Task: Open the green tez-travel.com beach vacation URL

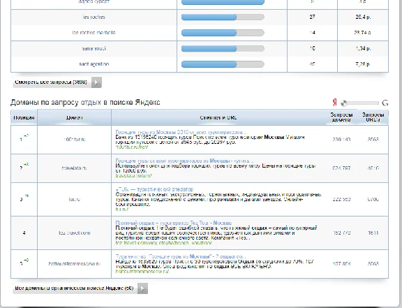Action: point(163,243)
